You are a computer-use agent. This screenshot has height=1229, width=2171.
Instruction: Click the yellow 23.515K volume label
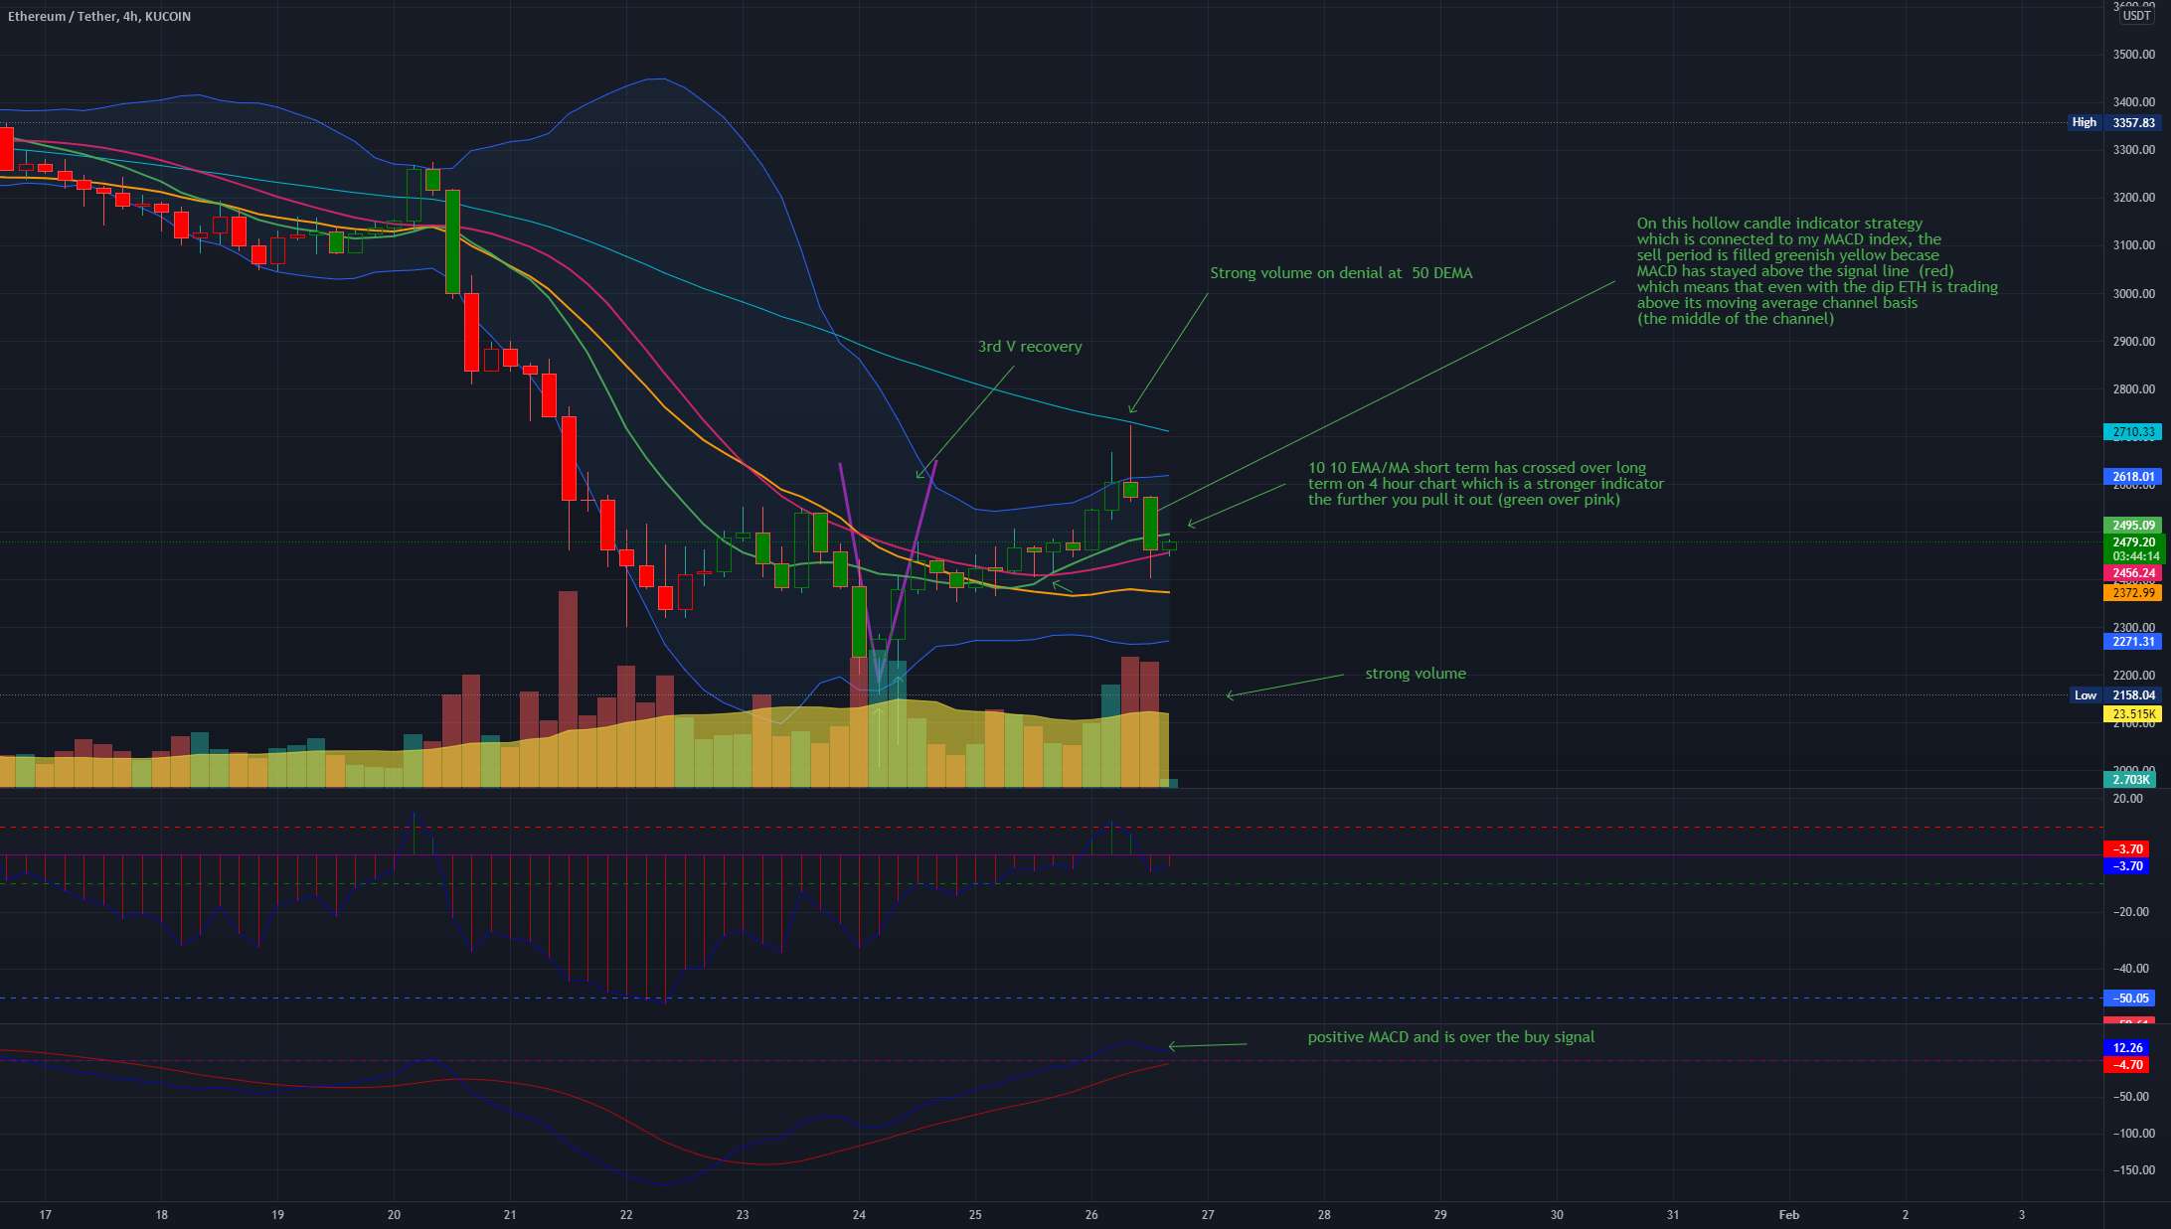tap(2133, 714)
